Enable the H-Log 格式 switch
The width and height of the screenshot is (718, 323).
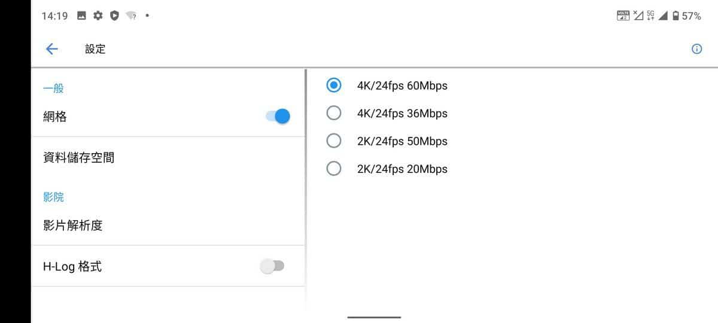pos(272,266)
